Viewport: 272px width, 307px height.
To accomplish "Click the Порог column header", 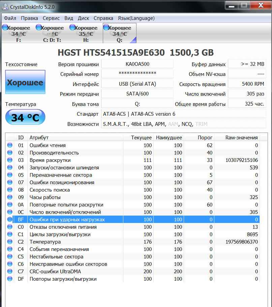I will pyautogui.click(x=199, y=137).
